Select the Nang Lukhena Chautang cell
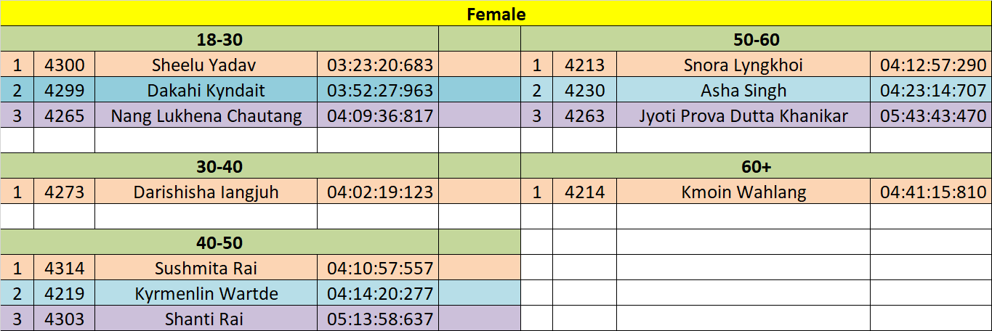 [x=206, y=116]
